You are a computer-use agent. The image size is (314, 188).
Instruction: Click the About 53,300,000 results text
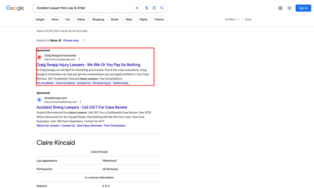(62, 31)
